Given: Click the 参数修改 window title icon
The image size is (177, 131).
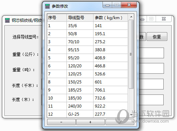Looking at the screenshot, I should click(x=47, y=6).
